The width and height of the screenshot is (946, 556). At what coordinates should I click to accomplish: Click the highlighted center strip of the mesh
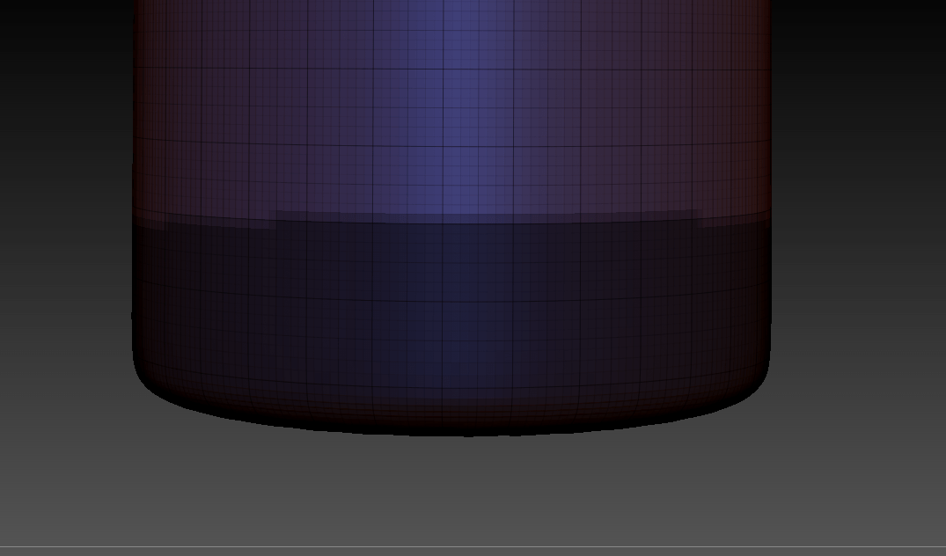[458, 158]
